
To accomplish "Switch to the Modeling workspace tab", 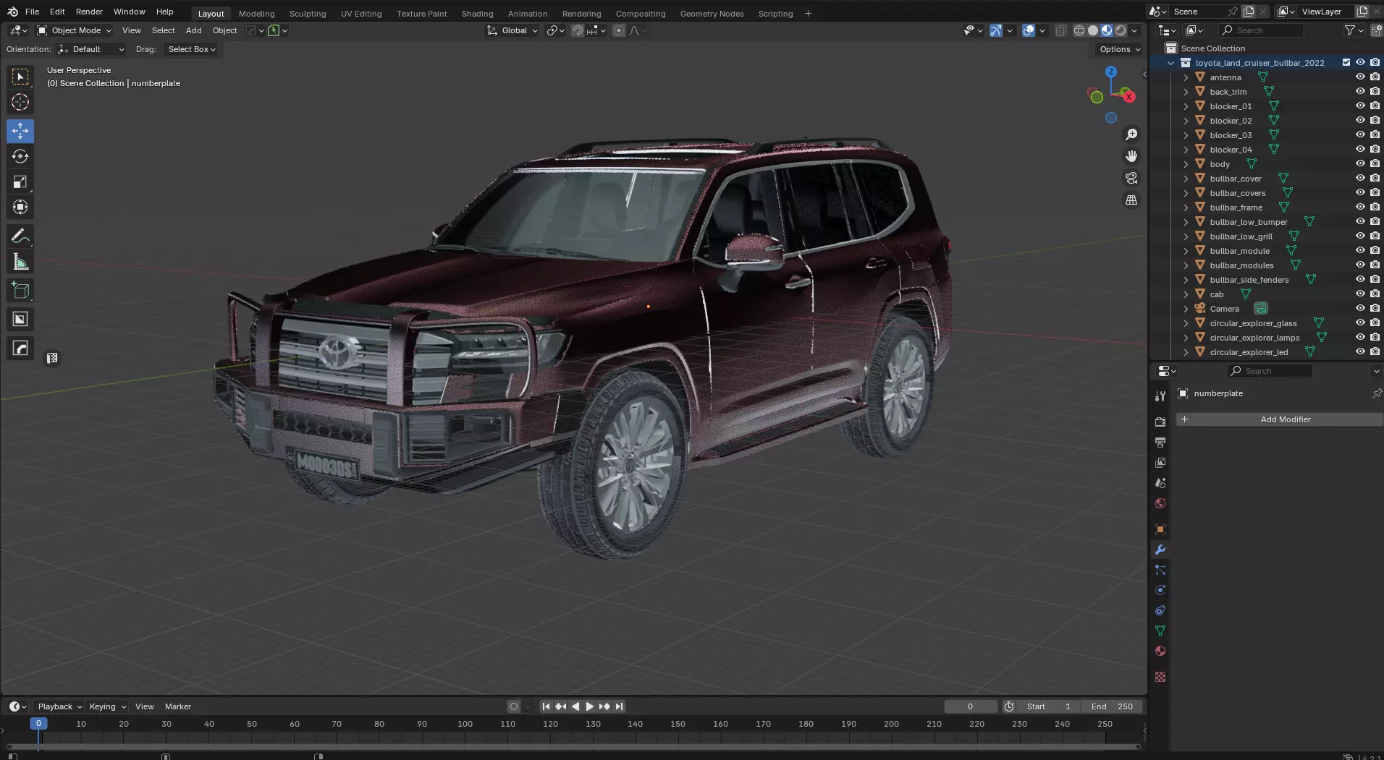I will click(x=256, y=13).
